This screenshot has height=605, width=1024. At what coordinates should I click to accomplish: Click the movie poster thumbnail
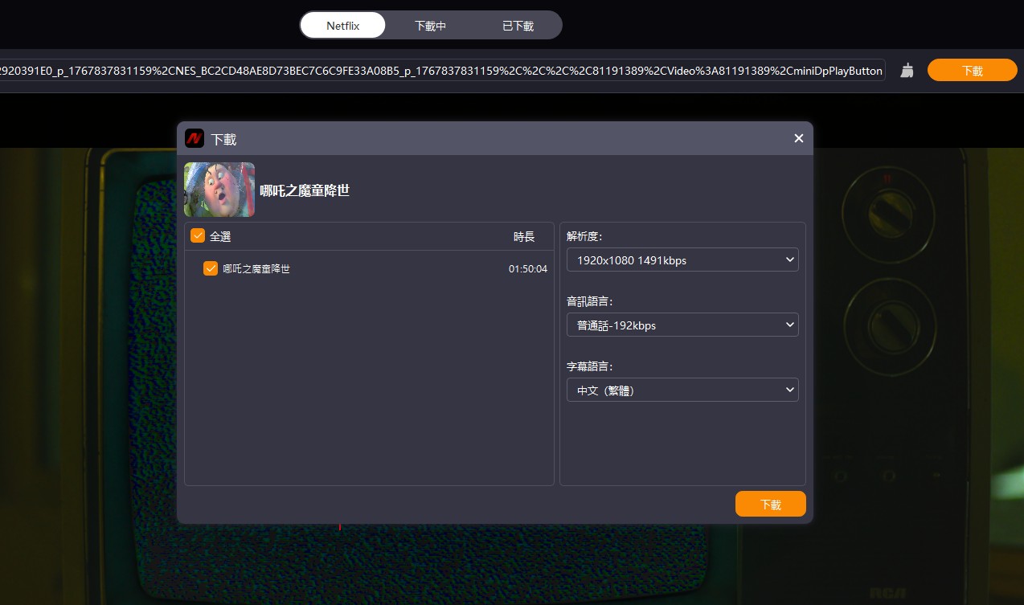point(219,190)
